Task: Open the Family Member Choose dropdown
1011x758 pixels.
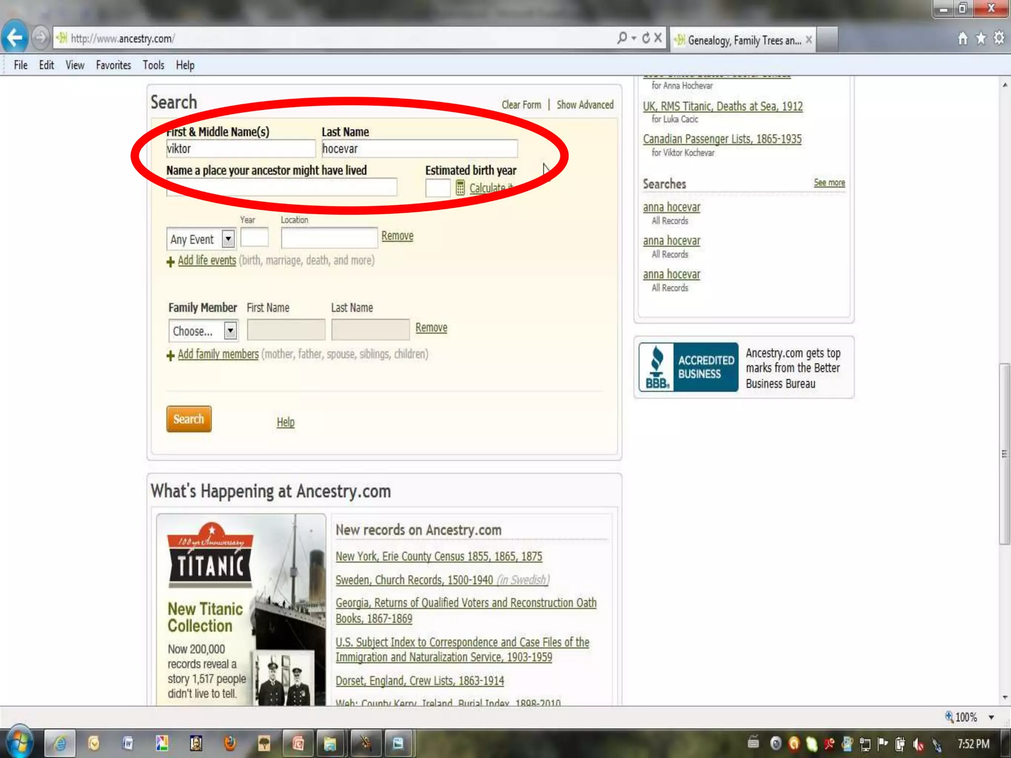Action: pos(230,331)
